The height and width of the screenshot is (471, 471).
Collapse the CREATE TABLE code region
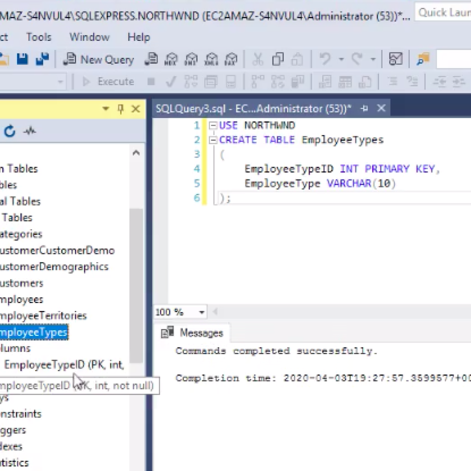coord(212,140)
